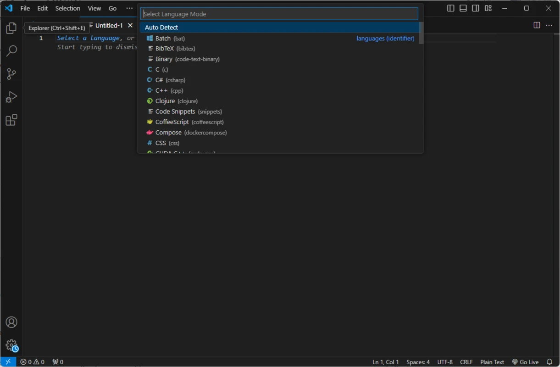
Task: Select Clojure (clojure) language
Action: [x=279, y=101]
